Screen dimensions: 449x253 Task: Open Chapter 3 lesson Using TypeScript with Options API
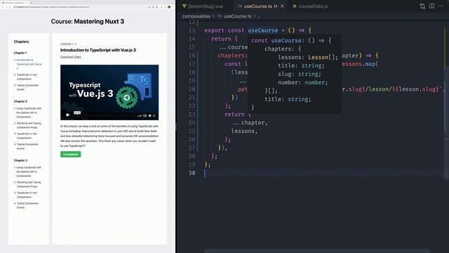point(29,171)
